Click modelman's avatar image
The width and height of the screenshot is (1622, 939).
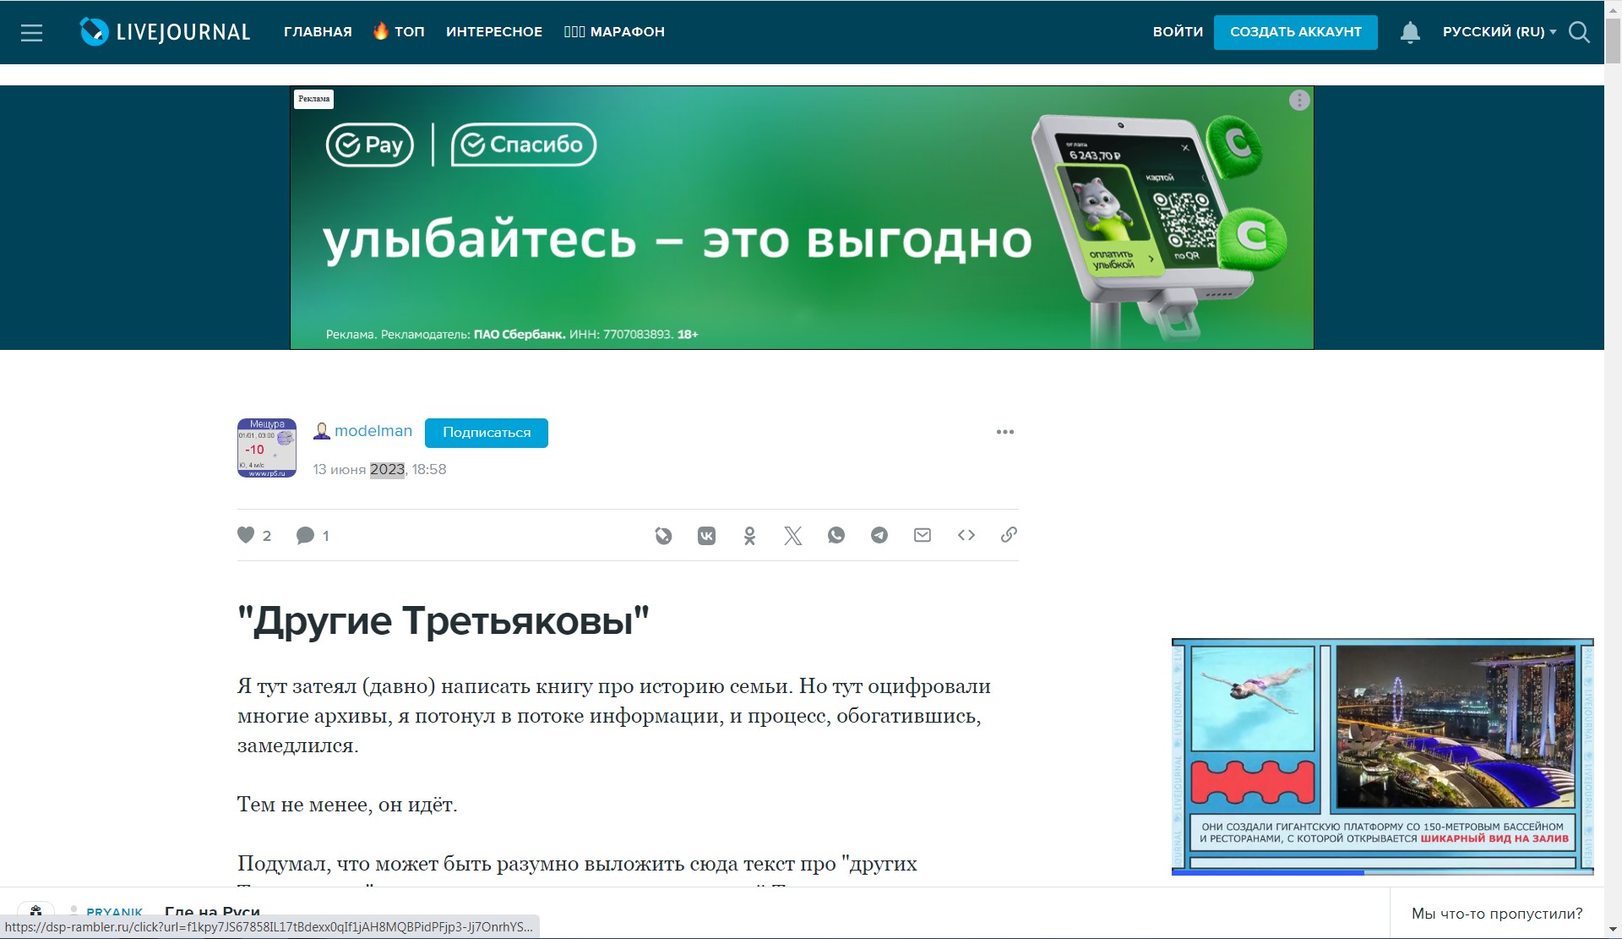(267, 448)
